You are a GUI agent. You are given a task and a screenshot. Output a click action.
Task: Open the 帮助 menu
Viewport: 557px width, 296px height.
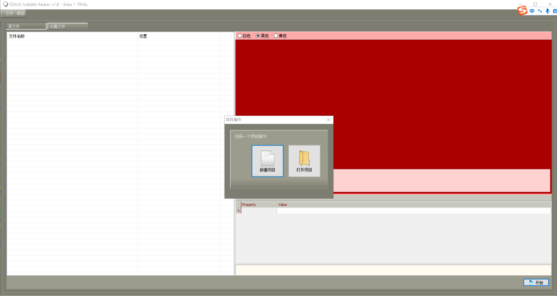pos(21,14)
